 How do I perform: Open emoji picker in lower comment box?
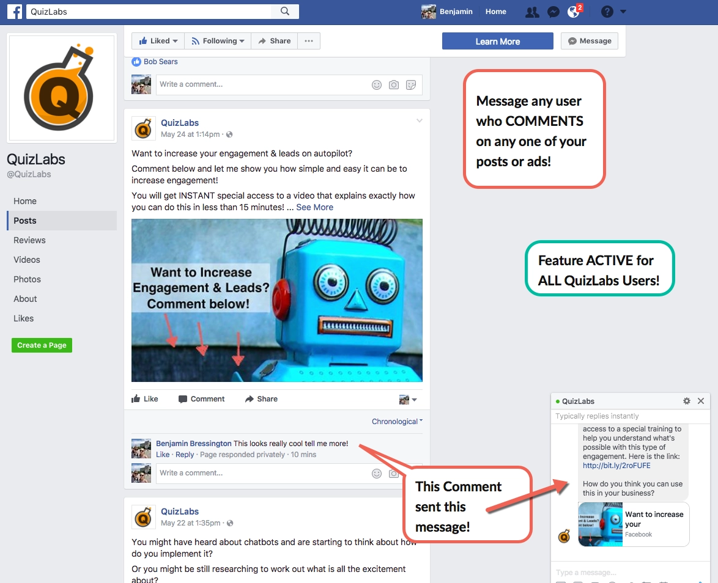[376, 474]
